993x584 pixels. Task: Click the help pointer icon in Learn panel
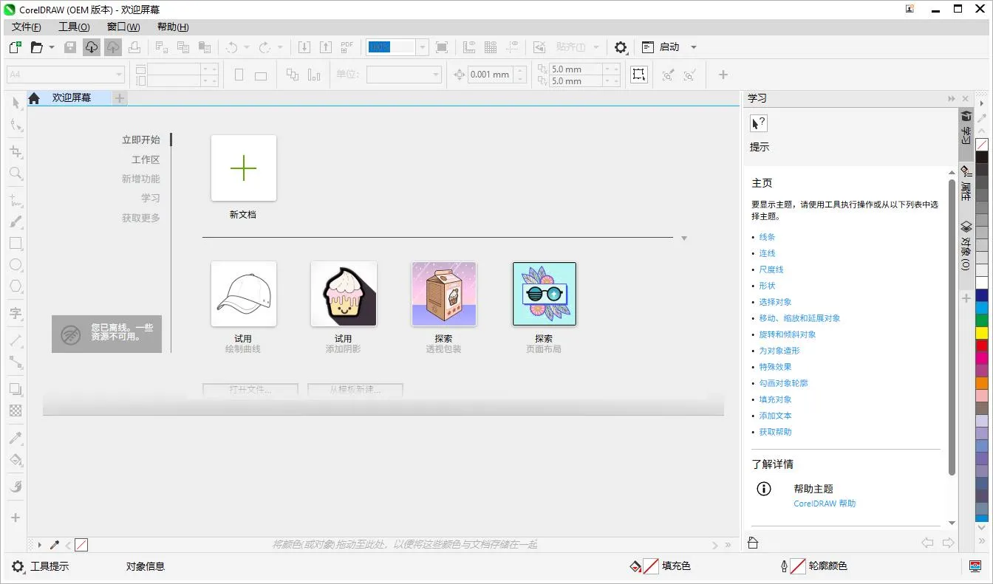pyautogui.click(x=759, y=123)
